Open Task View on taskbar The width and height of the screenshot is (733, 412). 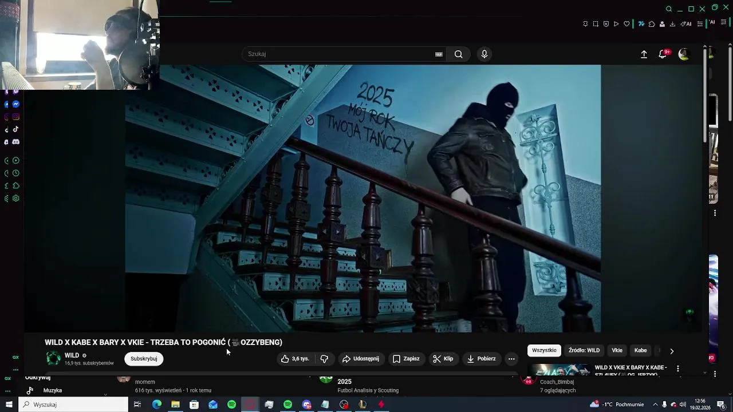coord(137,405)
